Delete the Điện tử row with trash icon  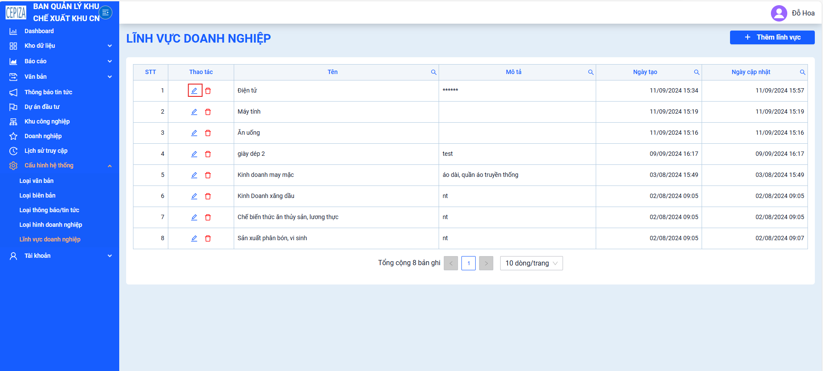coord(208,91)
